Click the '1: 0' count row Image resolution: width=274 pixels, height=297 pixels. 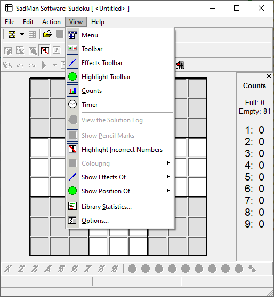click(254, 130)
